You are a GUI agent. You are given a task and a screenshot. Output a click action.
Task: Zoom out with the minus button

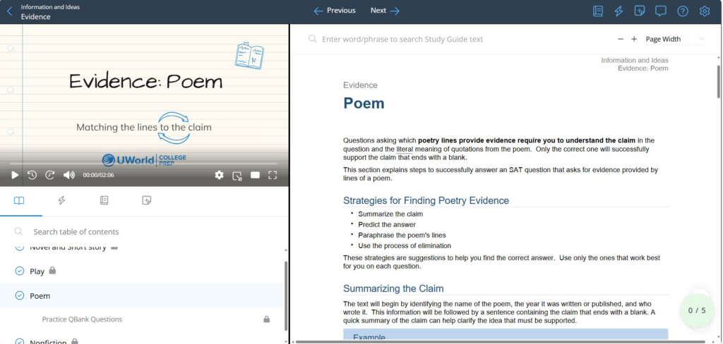pyautogui.click(x=621, y=39)
